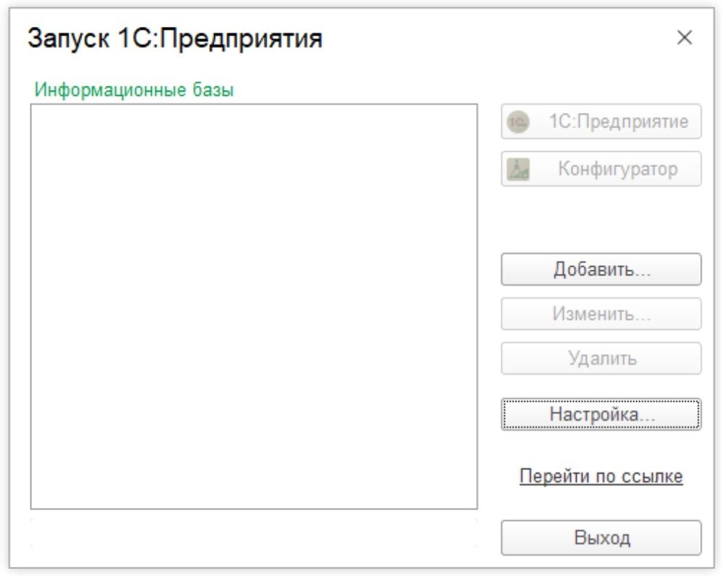Close the Запуск 1С:Предприятия window
This screenshot has height=577, width=722.
click(684, 38)
